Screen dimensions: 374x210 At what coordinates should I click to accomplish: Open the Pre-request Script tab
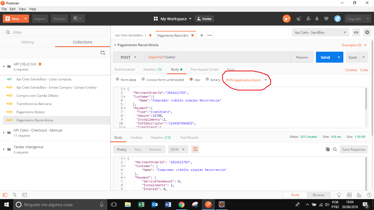coord(205,69)
